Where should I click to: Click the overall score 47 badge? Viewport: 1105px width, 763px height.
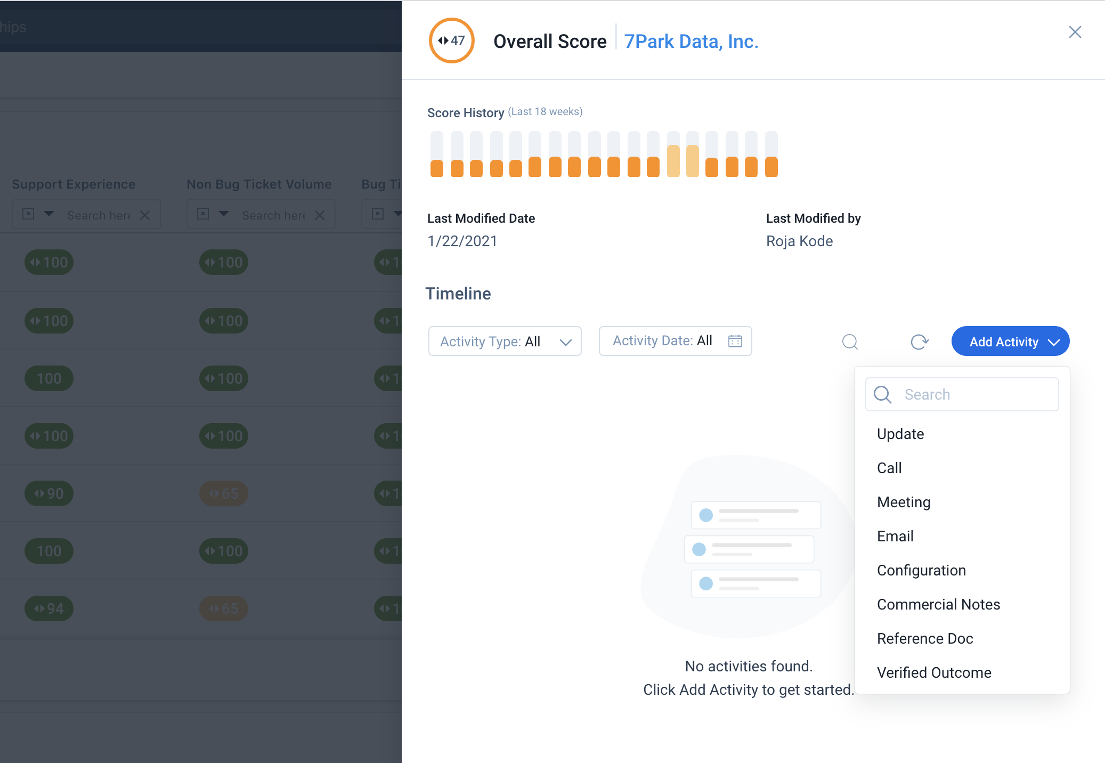(452, 40)
